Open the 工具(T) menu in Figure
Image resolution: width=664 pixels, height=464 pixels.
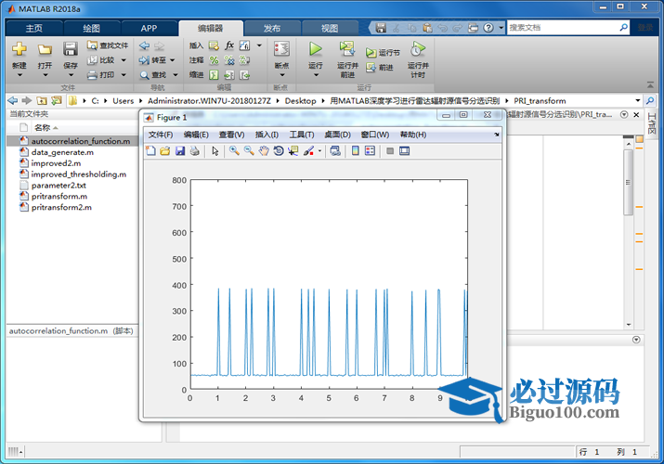(x=302, y=135)
